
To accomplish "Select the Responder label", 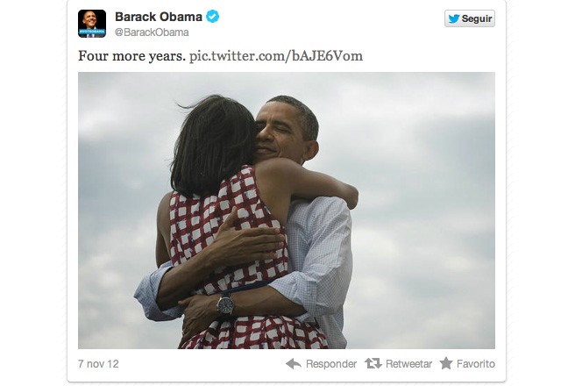I will click(331, 364).
